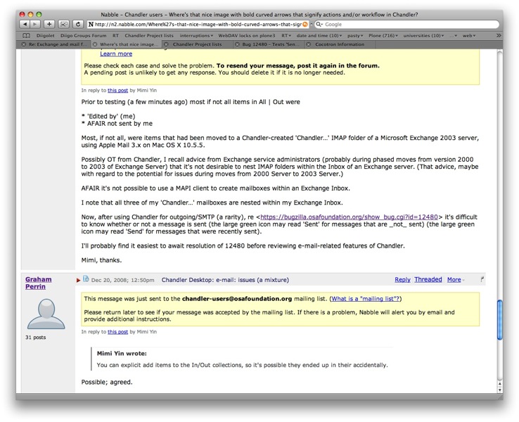Click the RSS feed icon in address bar
The height and width of the screenshot is (422, 519).
click(x=305, y=24)
